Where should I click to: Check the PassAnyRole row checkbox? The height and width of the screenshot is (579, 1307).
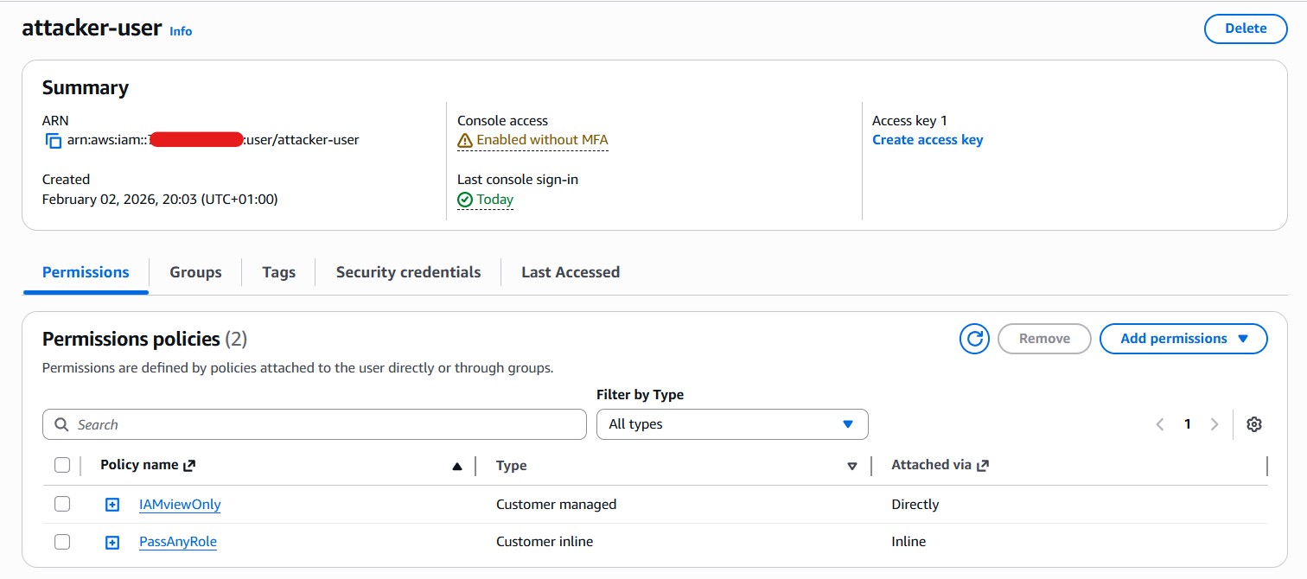[x=61, y=541]
